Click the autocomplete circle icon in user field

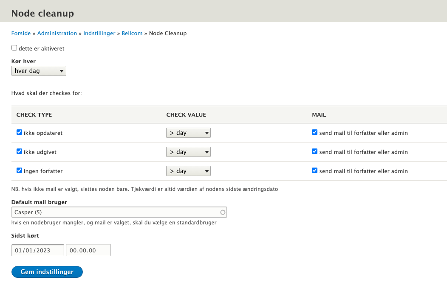point(223,212)
